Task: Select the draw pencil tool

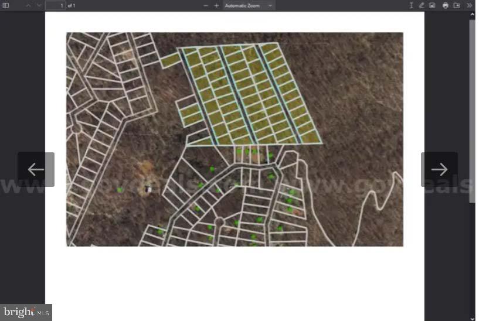Action: point(422,5)
